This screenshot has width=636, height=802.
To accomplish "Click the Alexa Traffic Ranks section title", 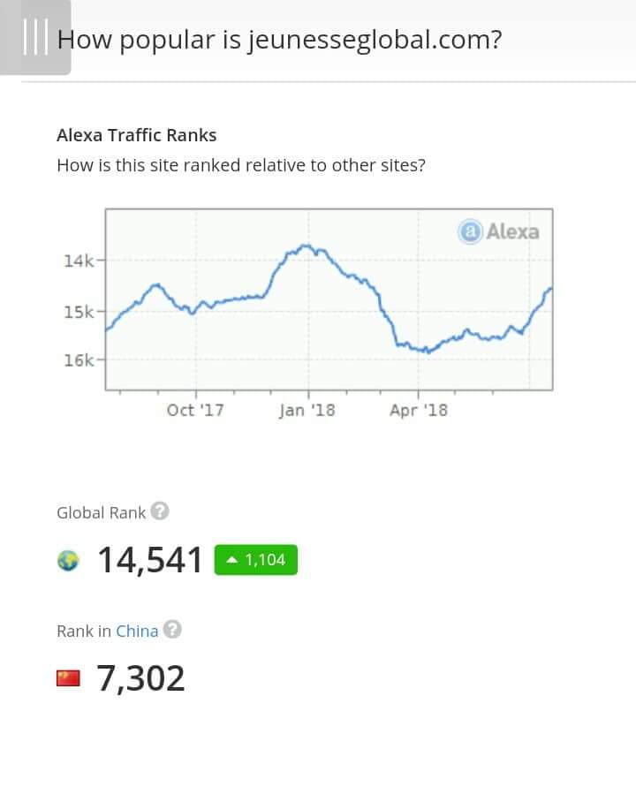I will pyautogui.click(x=136, y=135).
